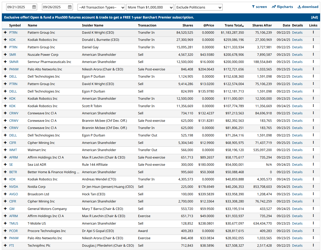
Task: Download the insider trading data
Action: [x=308, y=7]
